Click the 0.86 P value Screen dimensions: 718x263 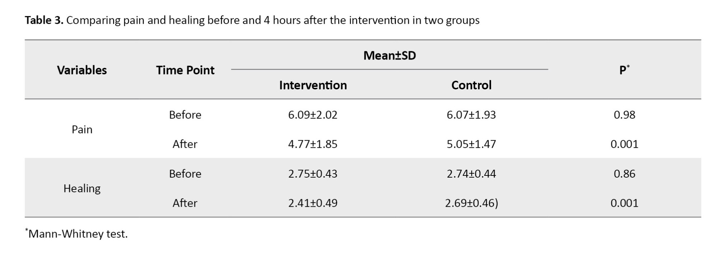(624, 174)
